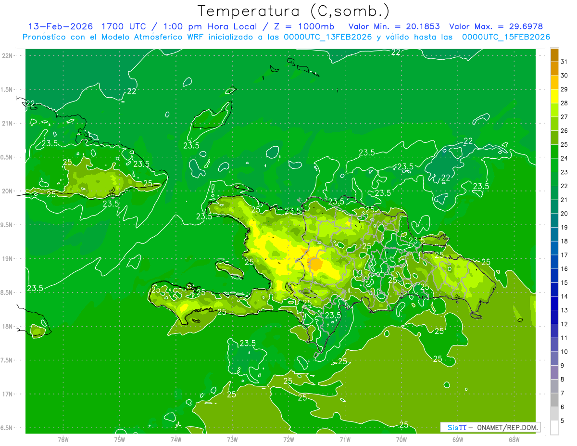Viewport: 577px width, 446px height.
Task: Click the title "Temperatura (C,somb.)"
Action: click(x=294, y=12)
